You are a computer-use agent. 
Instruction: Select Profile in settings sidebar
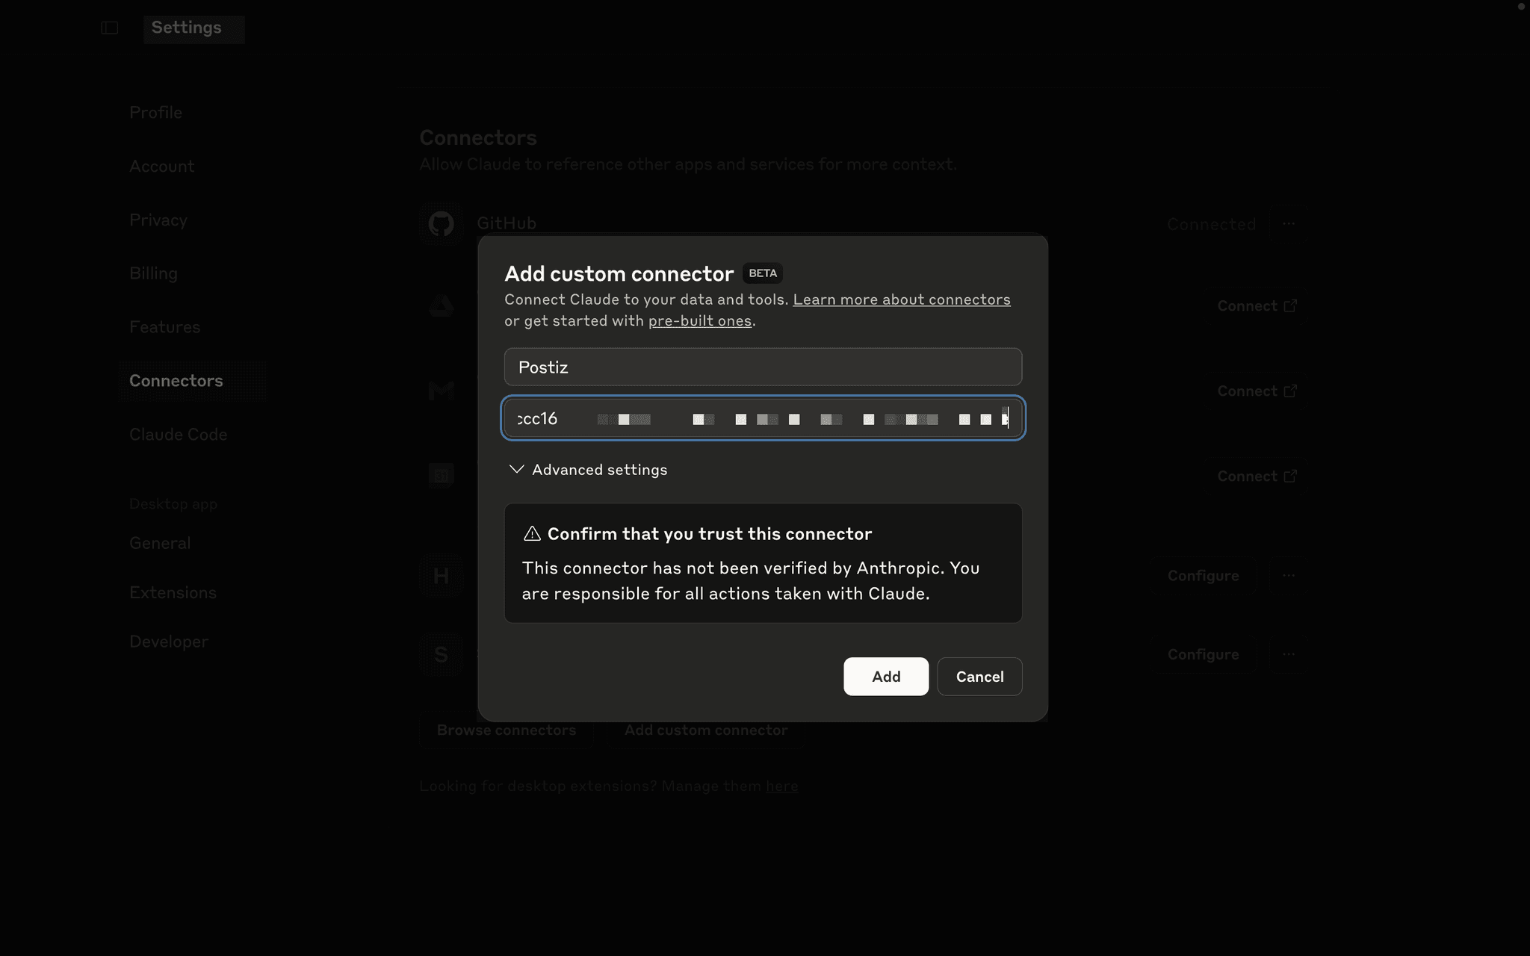coord(155,112)
